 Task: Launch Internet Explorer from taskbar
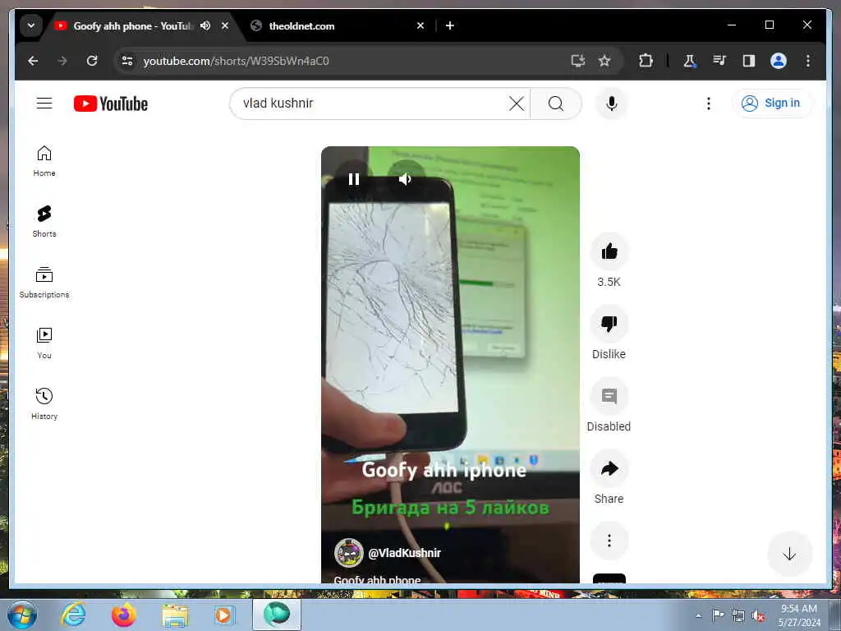click(73, 615)
